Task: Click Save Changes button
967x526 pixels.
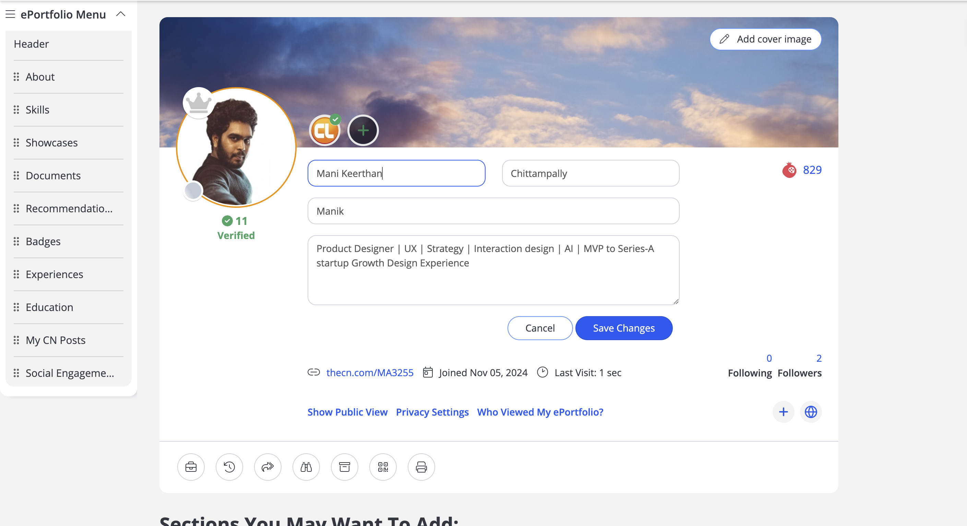Action: (624, 328)
